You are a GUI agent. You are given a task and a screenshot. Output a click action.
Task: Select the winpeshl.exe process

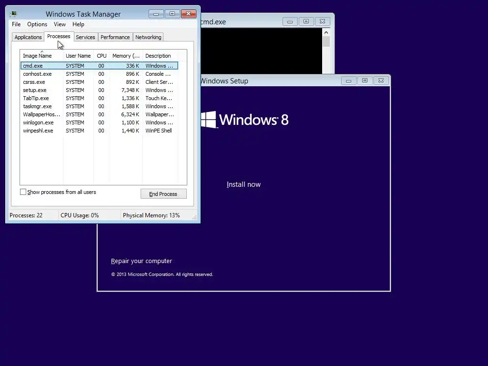click(x=99, y=131)
